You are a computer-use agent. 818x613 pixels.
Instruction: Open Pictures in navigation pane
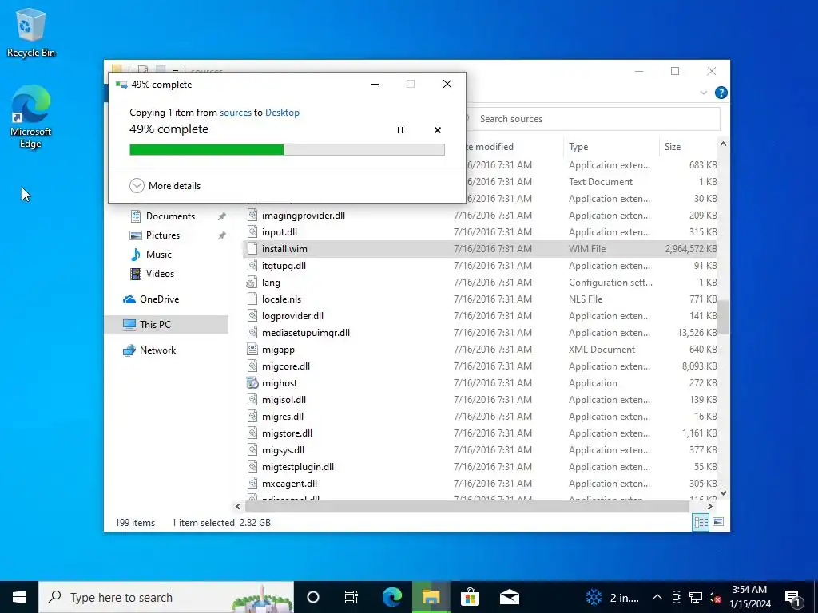(162, 235)
